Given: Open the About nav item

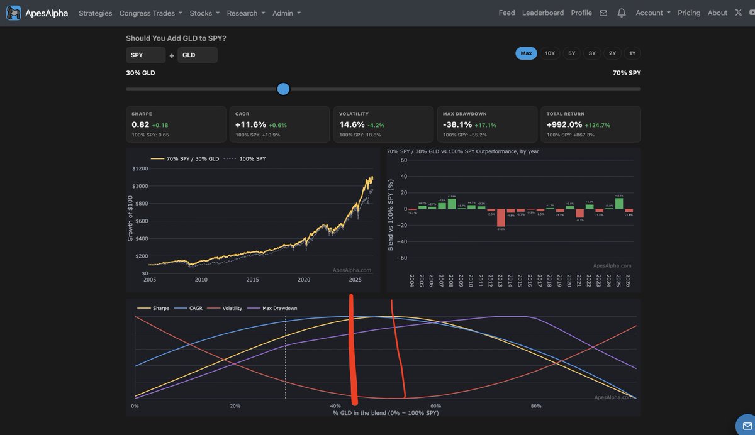Looking at the screenshot, I should (717, 13).
